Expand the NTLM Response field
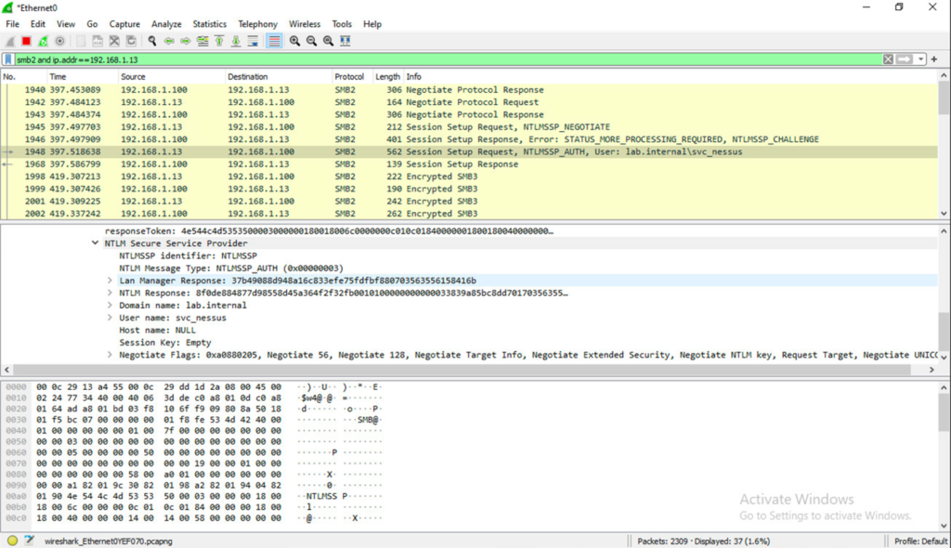This screenshot has width=951, height=548. tap(110, 294)
